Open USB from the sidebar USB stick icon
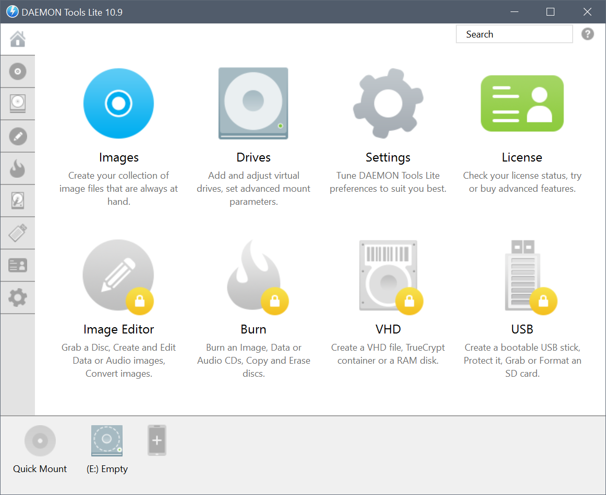Screen dimensions: 606x495 tap(18, 233)
